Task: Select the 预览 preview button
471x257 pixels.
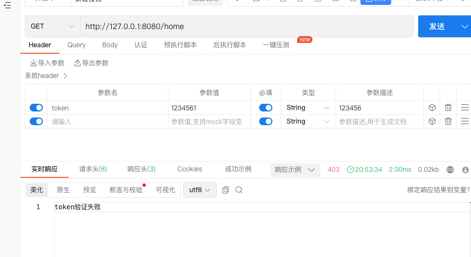Action: tap(90, 190)
